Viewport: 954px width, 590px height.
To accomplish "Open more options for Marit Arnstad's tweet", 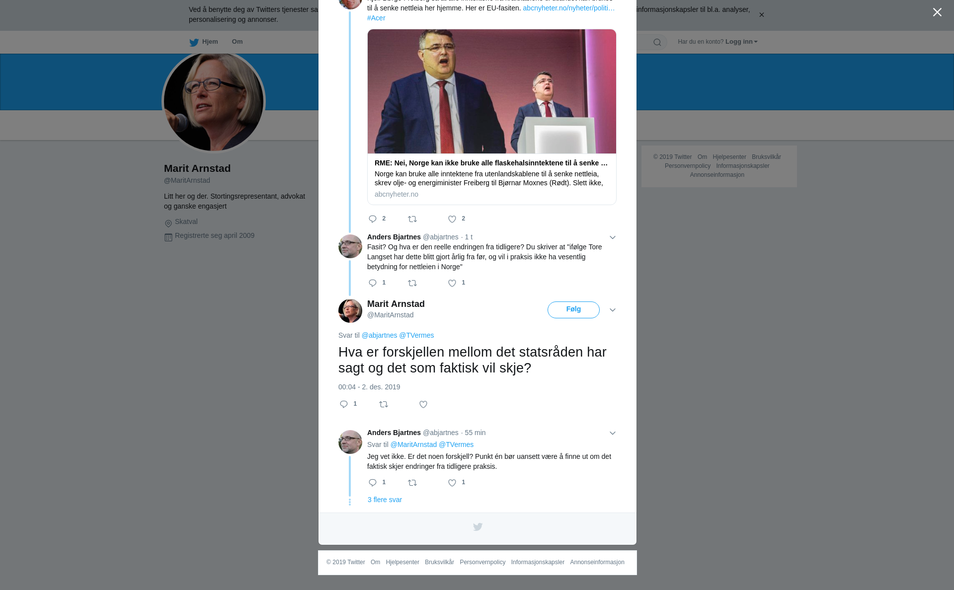I will 613,310.
